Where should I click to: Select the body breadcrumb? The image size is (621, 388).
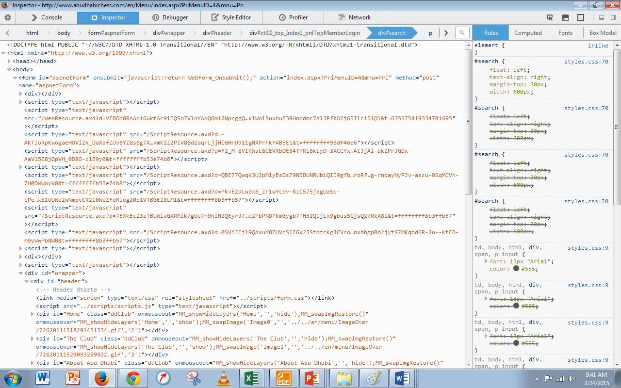64,33
